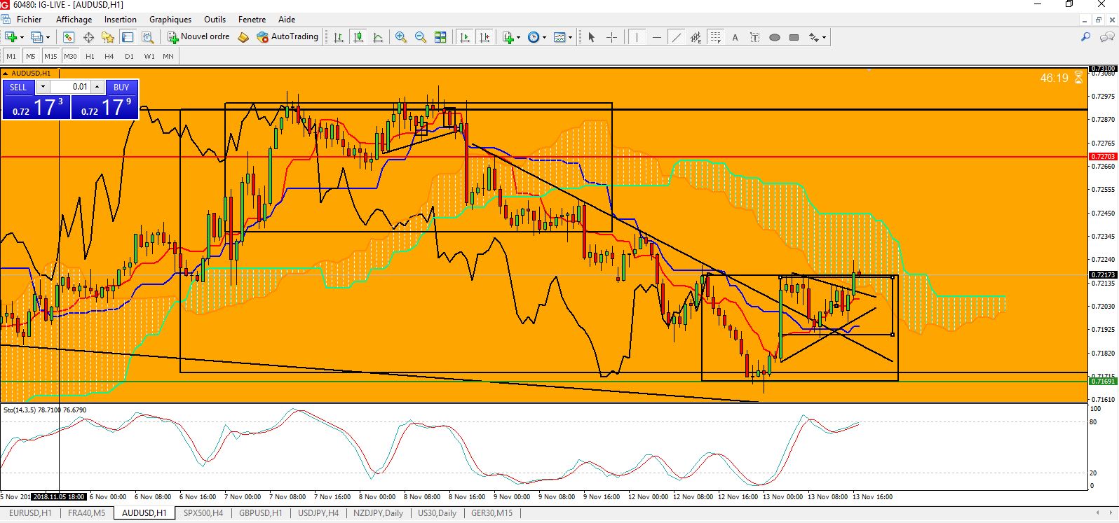Open the Strategy Tester icon
The image size is (1119, 523).
tap(147, 37)
